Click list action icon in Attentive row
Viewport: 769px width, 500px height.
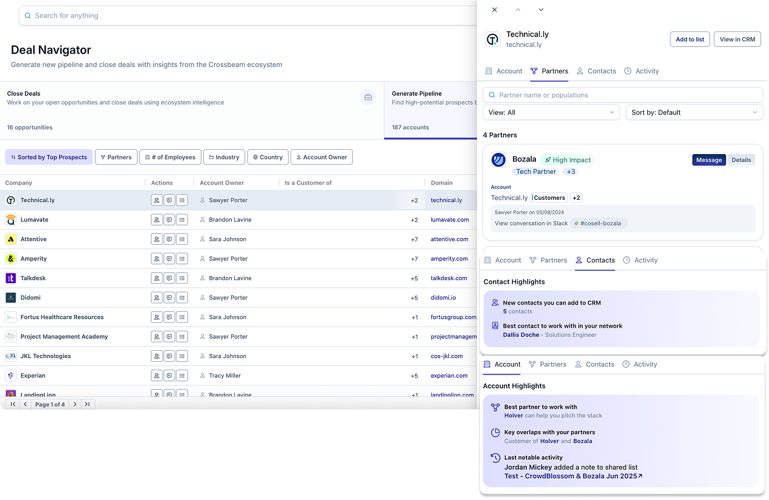[182, 239]
